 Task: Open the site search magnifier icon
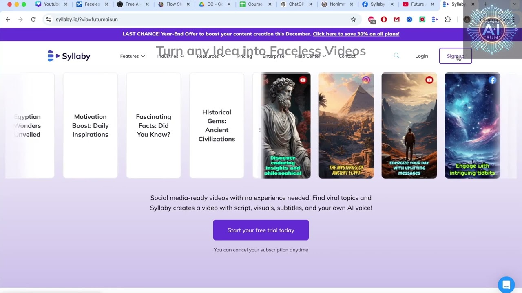396,56
